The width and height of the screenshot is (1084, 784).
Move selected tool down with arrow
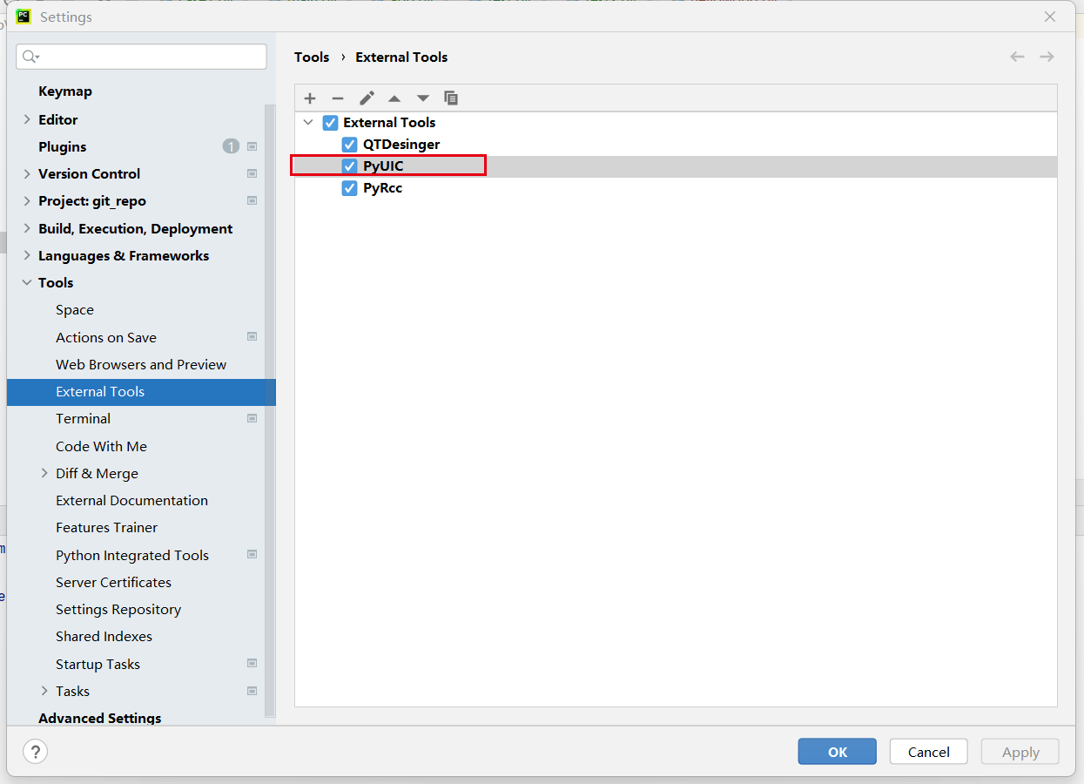pos(423,98)
